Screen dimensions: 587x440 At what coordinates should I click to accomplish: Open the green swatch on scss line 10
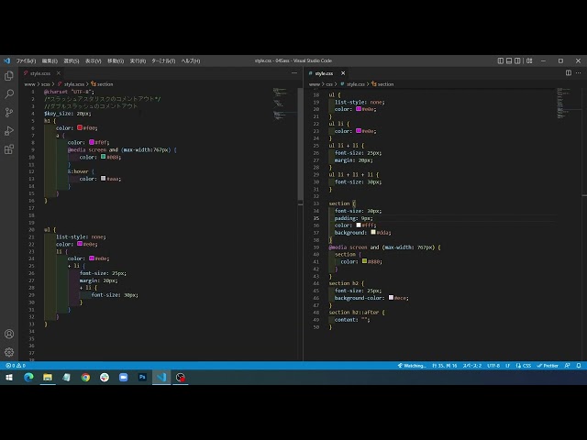[103, 157]
